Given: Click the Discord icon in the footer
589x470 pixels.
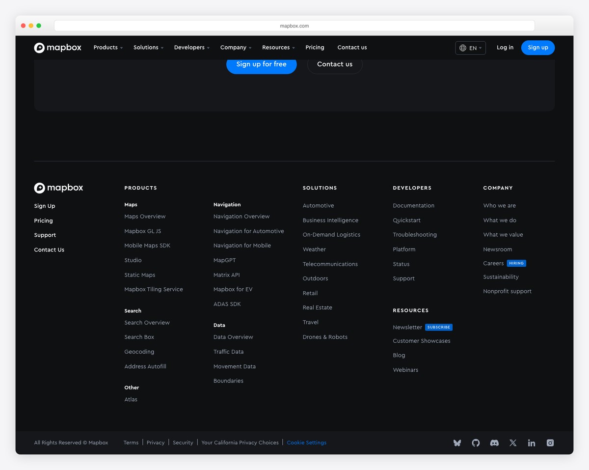Looking at the screenshot, I should 494,442.
